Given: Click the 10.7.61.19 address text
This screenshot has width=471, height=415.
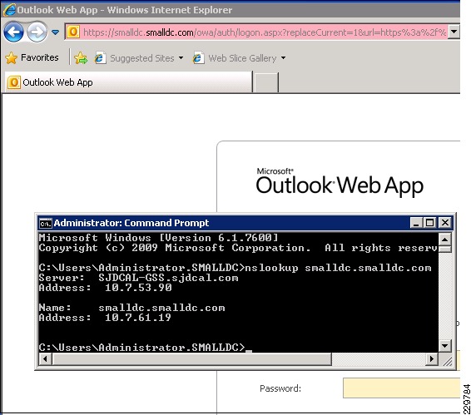Looking at the screenshot, I should pos(138,318).
